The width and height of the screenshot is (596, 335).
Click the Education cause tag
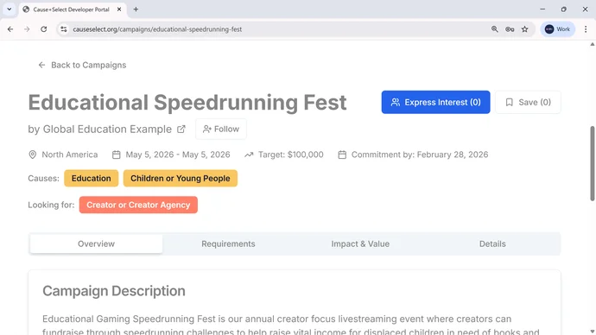(92, 178)
